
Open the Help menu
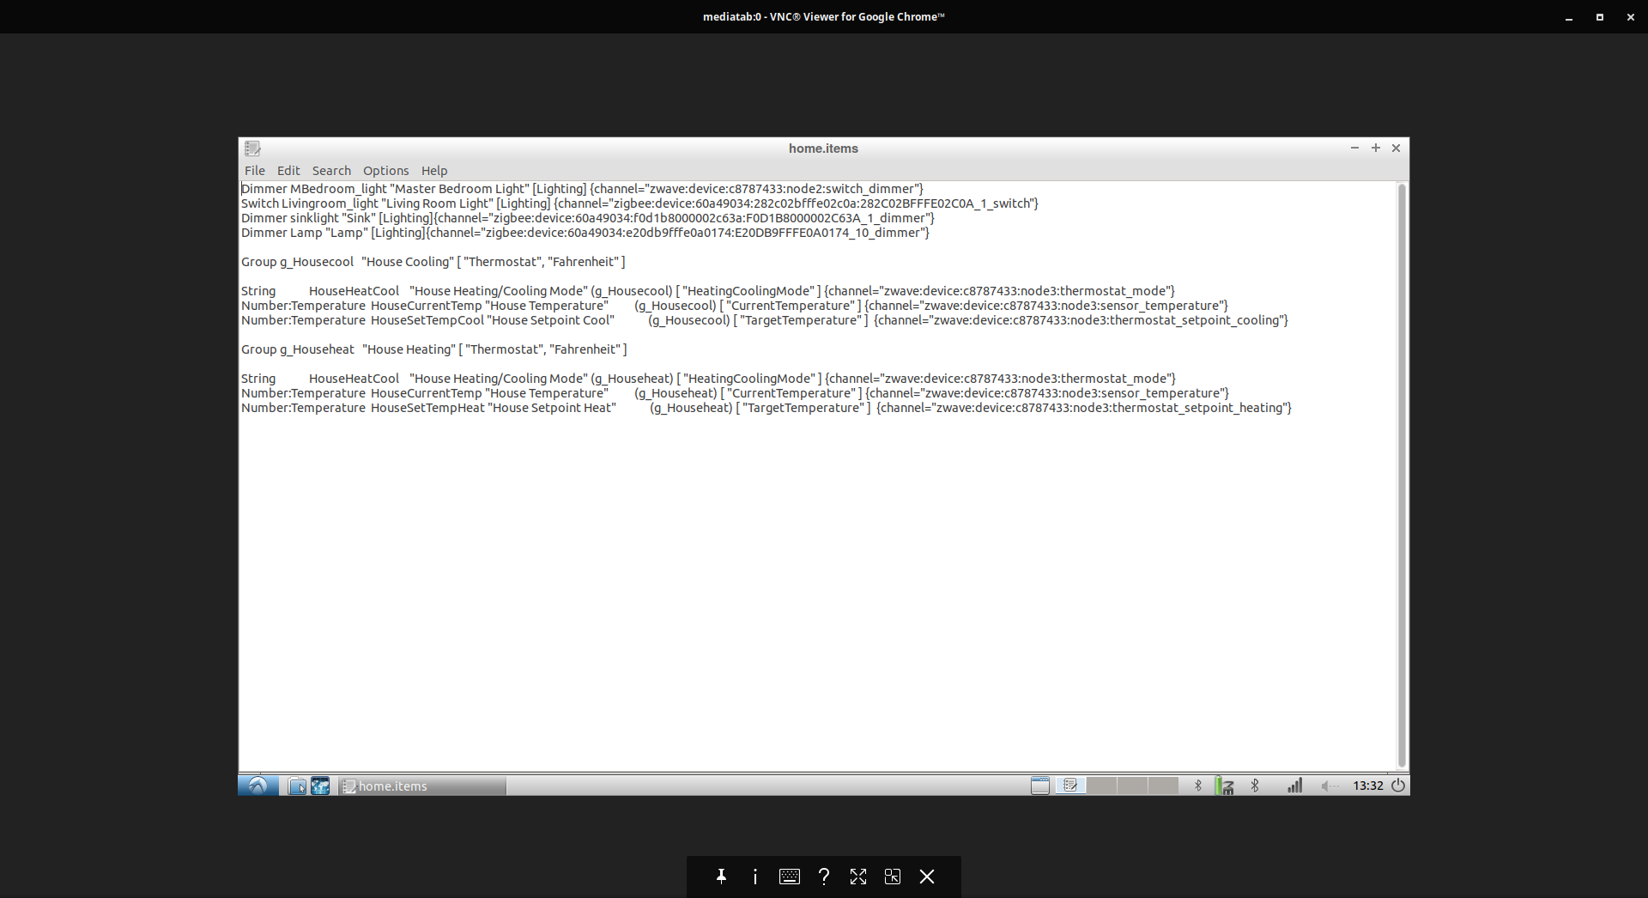pos(434,171)
